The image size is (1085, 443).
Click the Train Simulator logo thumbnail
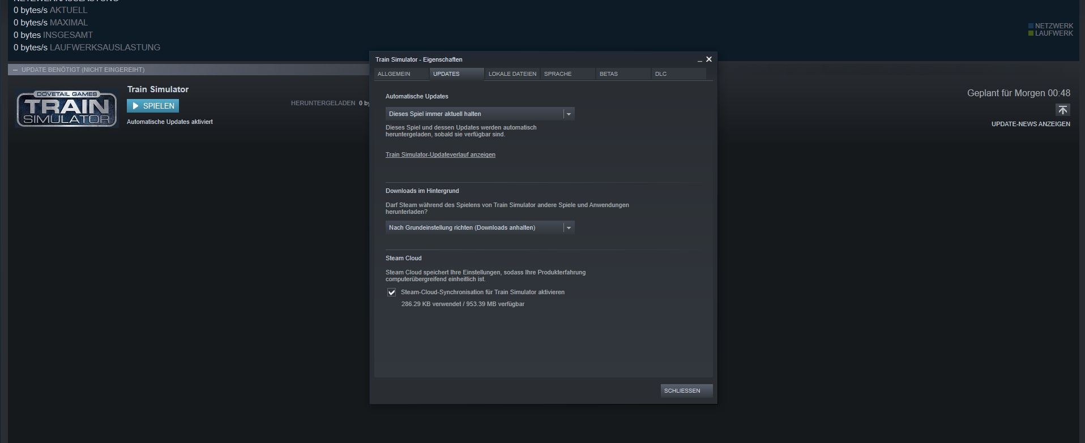pos(67,109)
